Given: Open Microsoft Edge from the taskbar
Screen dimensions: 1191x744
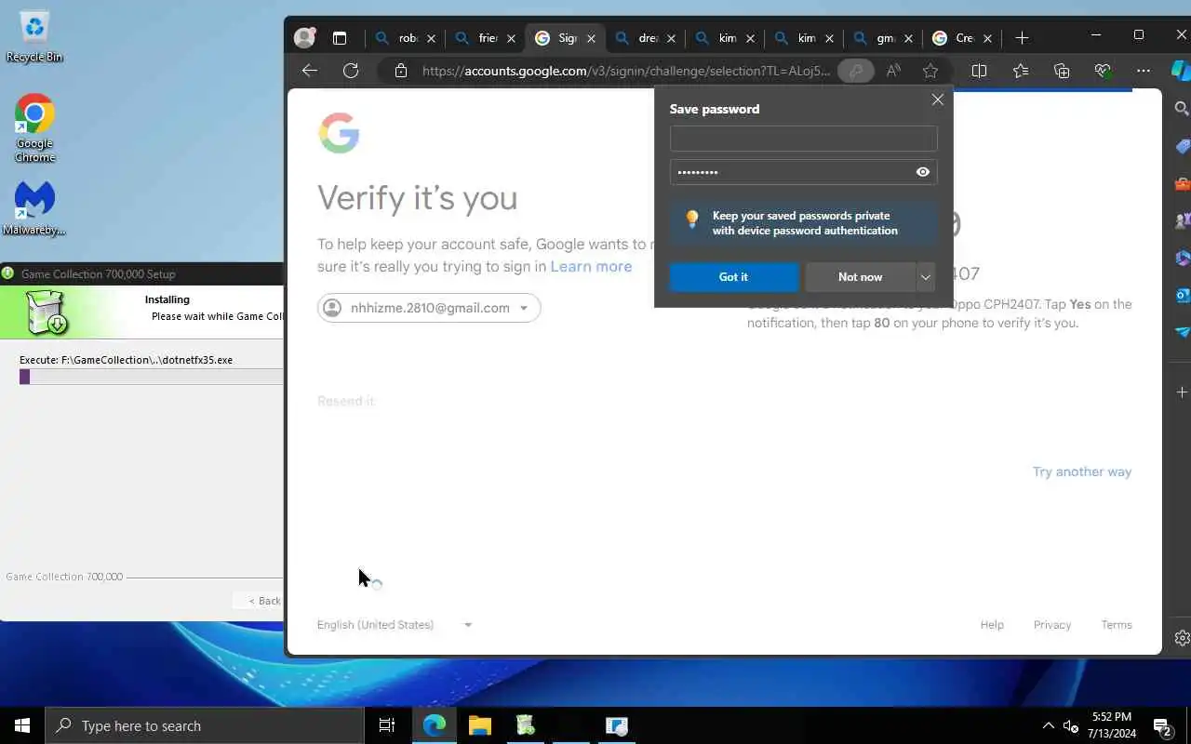Looking at the screenshot, I should pos(435,725).
